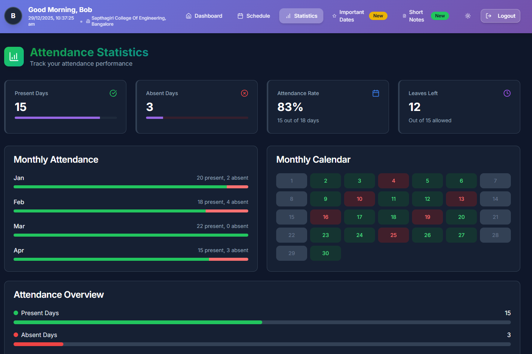Click the calendar icon on Attendance Rate card
This screenshot has height=354, width=532.
coord(375,93)
